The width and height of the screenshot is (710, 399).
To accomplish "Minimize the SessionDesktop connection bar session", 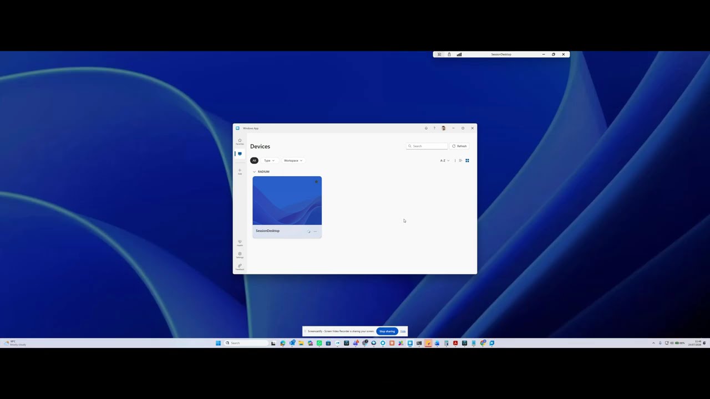I will pos(544,54).
